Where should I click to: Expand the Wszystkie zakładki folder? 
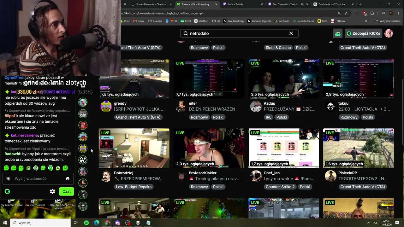[x=388, y=21]
